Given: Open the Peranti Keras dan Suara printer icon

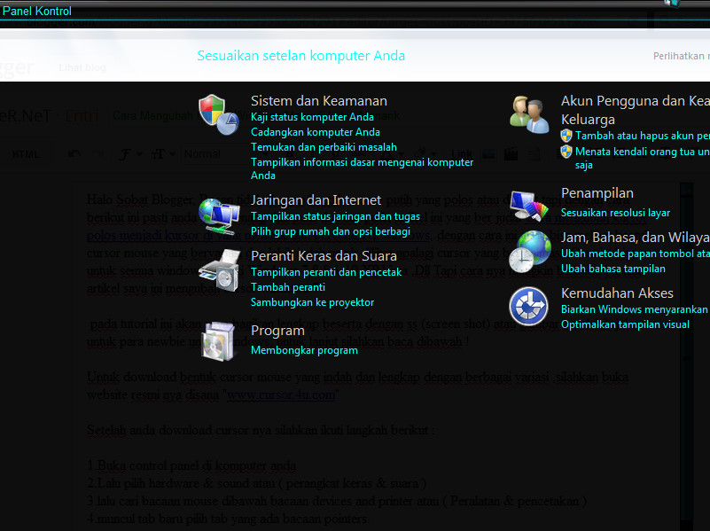Looking at the screenshot, I should point(219,270).
